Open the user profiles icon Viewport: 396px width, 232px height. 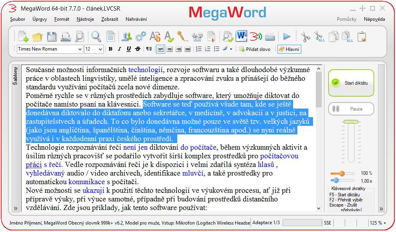click(126, 37)
